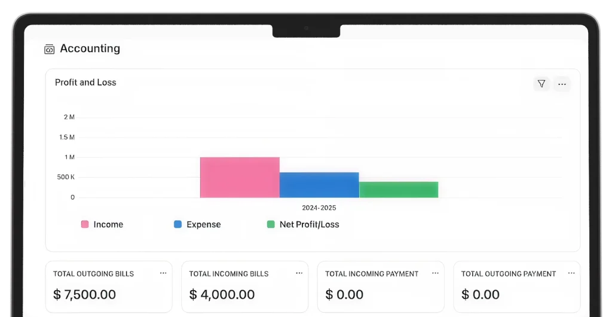Open Total Incoming Payment card menu
The height and width of the screenshot is (317, 612).
(x=435, y=273)
